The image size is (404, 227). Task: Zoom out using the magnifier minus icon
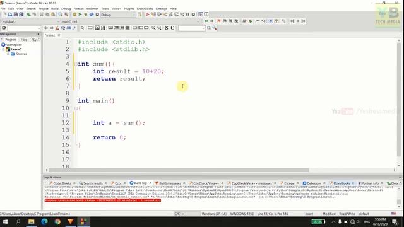pyautogui.click(x=159, y=28)
